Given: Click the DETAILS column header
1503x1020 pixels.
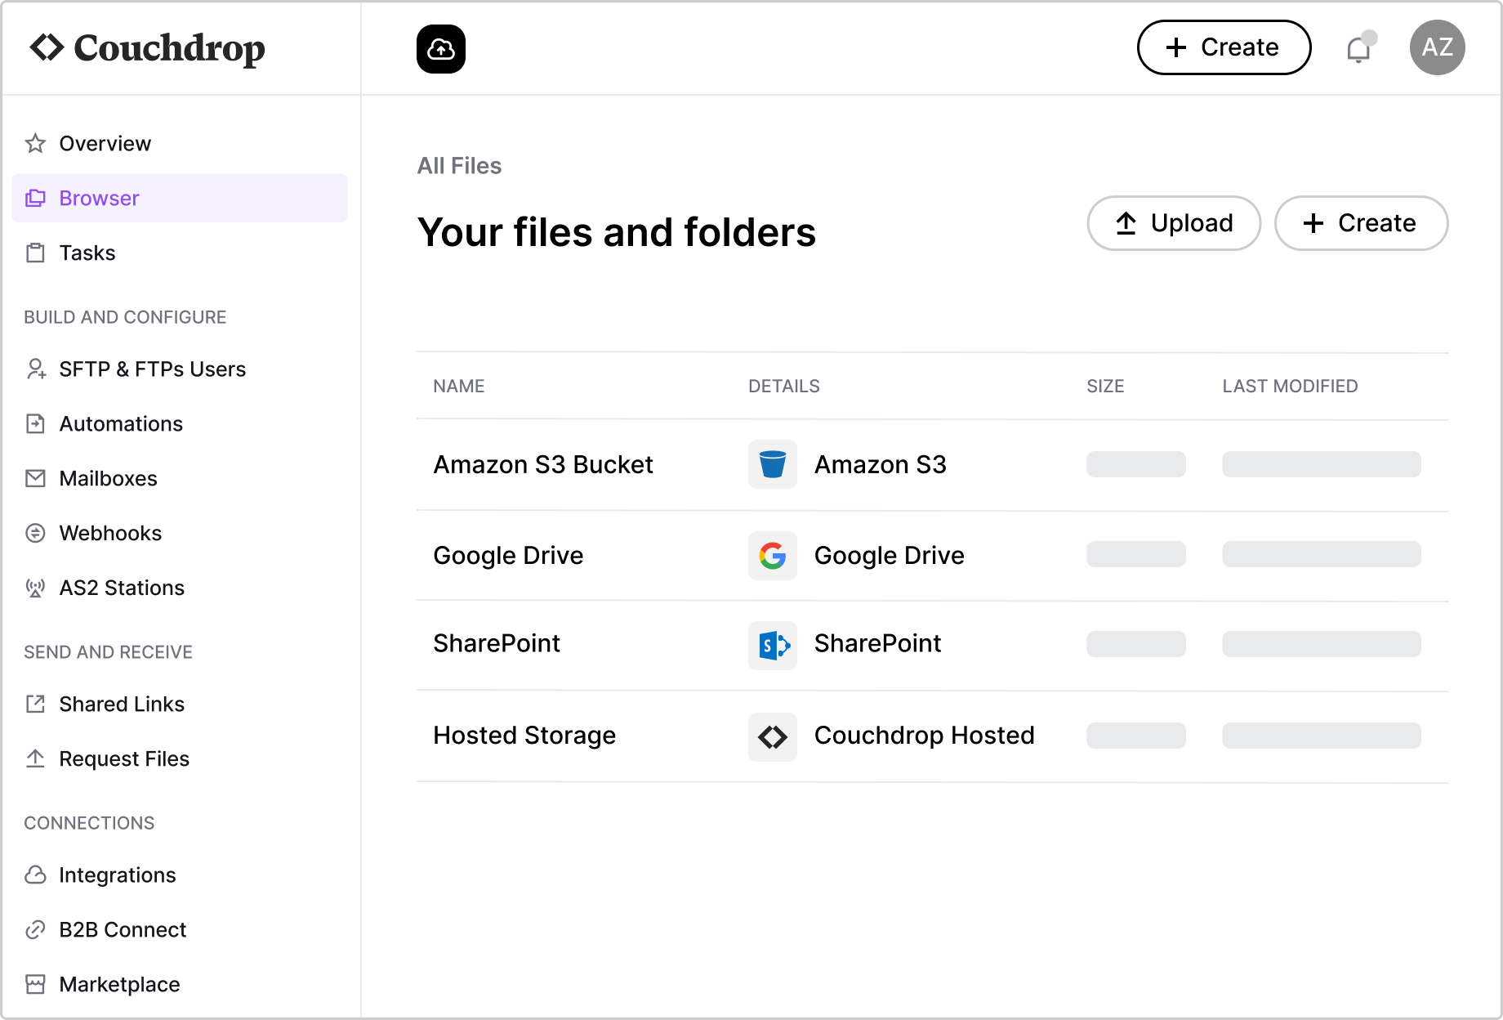Looking at the screenshot, I should tap(783, 387).
